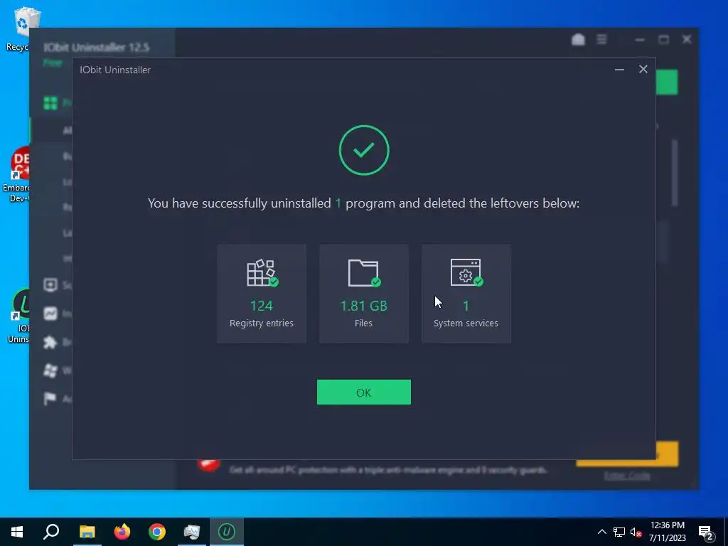
Task: Confirm with the green OK button
Action: [x=363, y=392]
